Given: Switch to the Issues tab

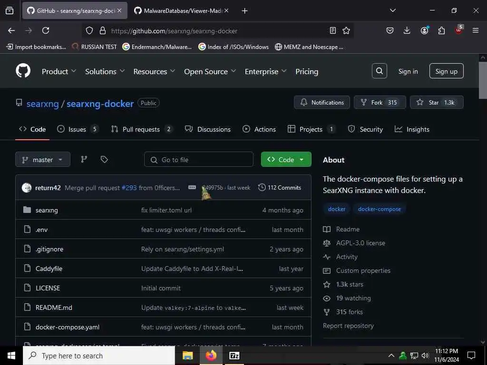Looking at the screenshot, I should pos(78,129).
